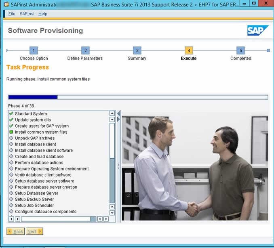Click left arrow near right end of horizontal scrollbar
Image resolution: width=274 pixels, height=248 pixels.
click(100, 219)
